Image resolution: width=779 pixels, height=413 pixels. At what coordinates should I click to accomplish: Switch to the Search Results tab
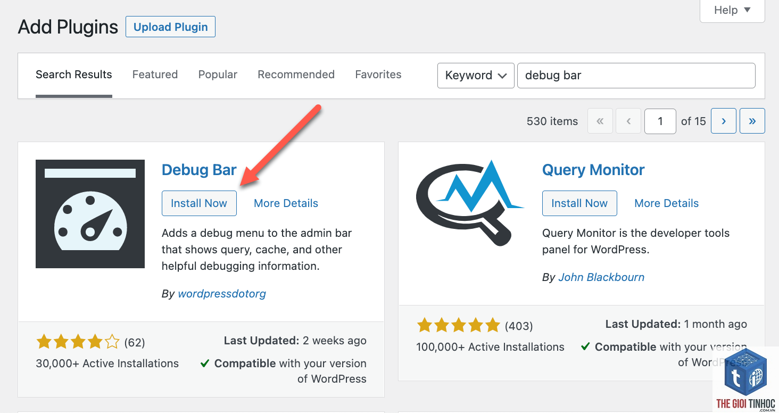pyautogui.click(x=74, y=75)
